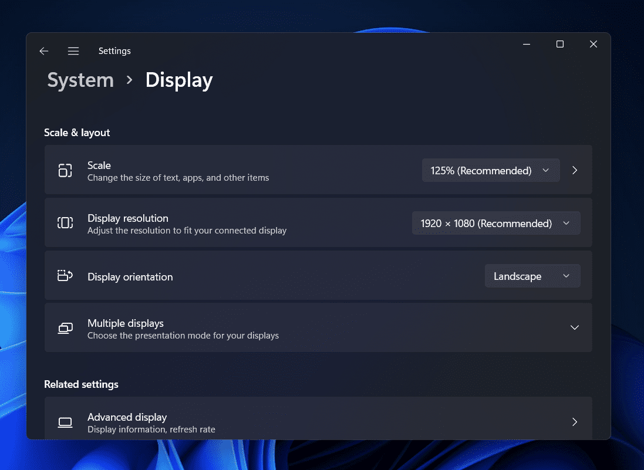This screenshot has width=644, height=470.
Task: Click the Multiple displays monitor icon
Action: (65, 328)
